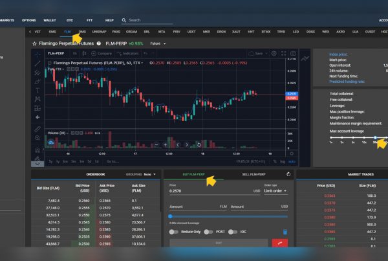Toggle auto scale on chart
Viewport: 388px width, 261px height.
pyautogui.click(x=292, y=162)
